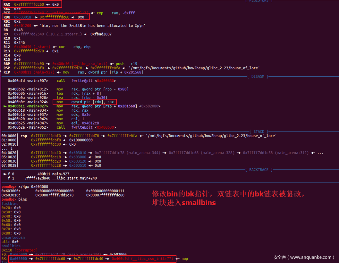Select 0x603000 on stack line 05:0028

[x=78, y=157]
